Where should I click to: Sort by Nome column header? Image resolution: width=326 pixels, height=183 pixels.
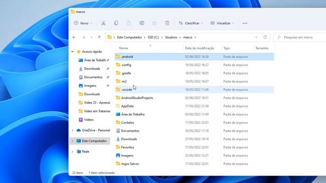[x=123, y=48]
